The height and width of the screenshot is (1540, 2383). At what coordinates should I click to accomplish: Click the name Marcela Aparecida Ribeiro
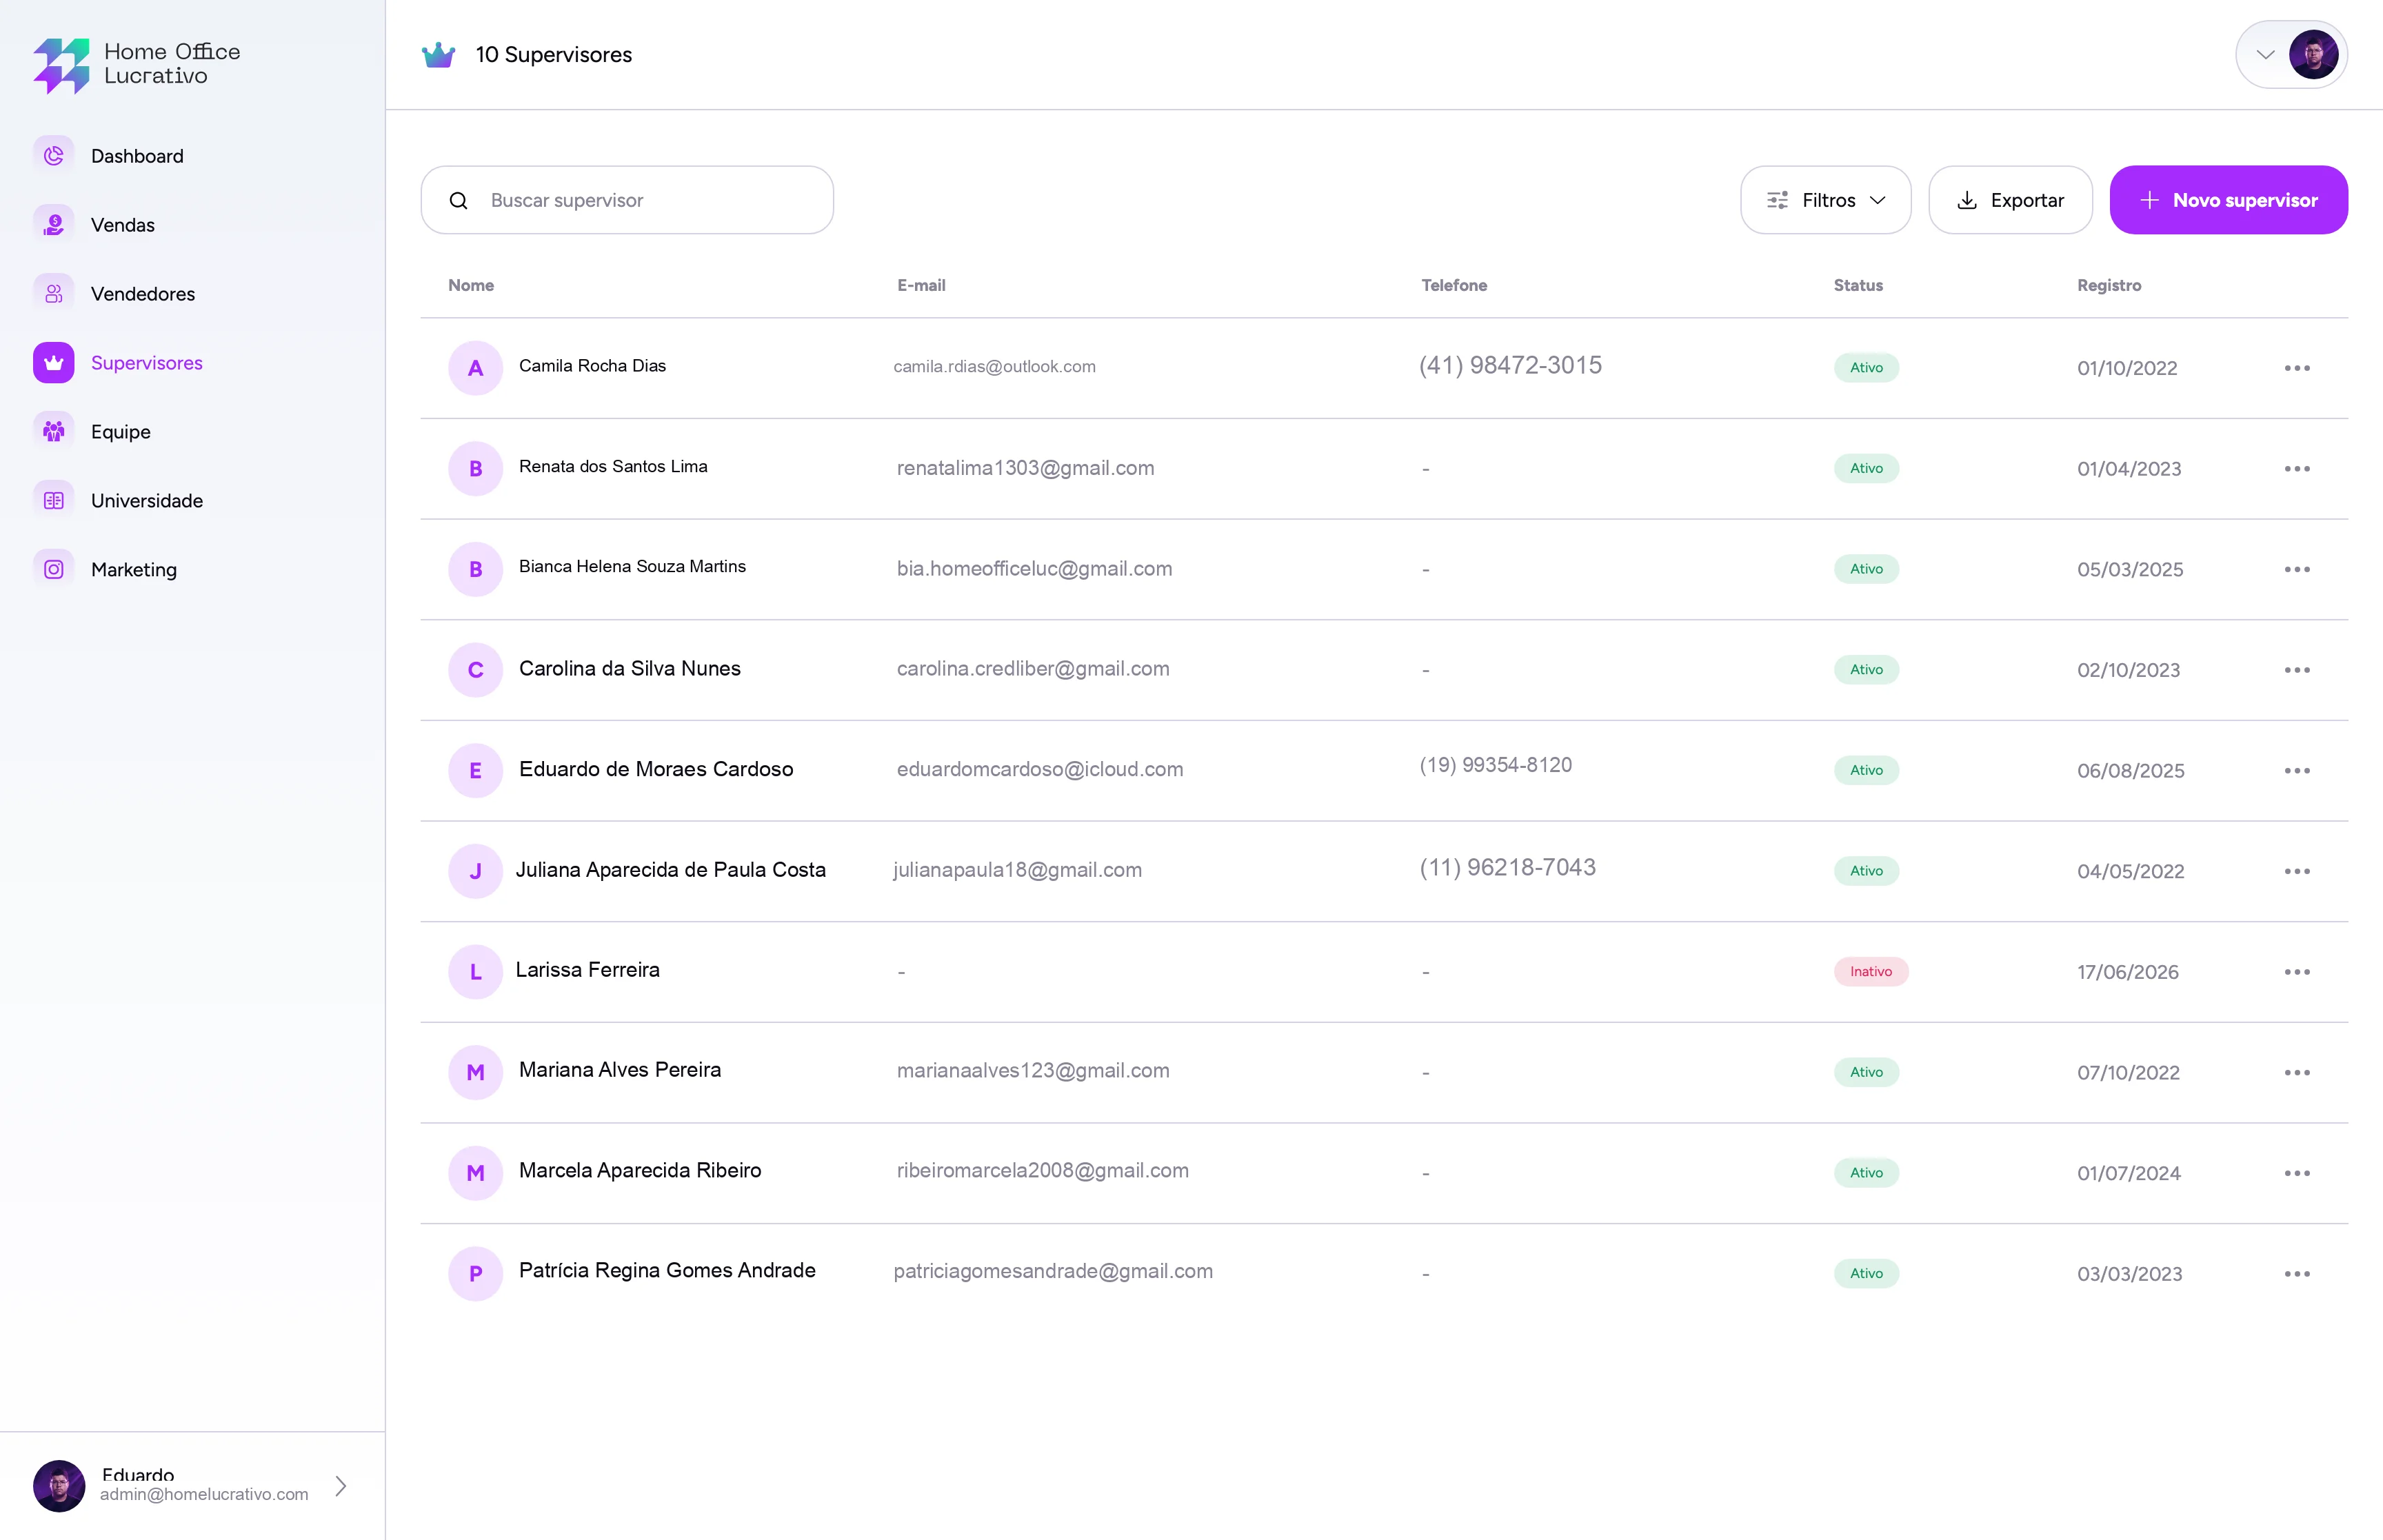pos(640,1171)
